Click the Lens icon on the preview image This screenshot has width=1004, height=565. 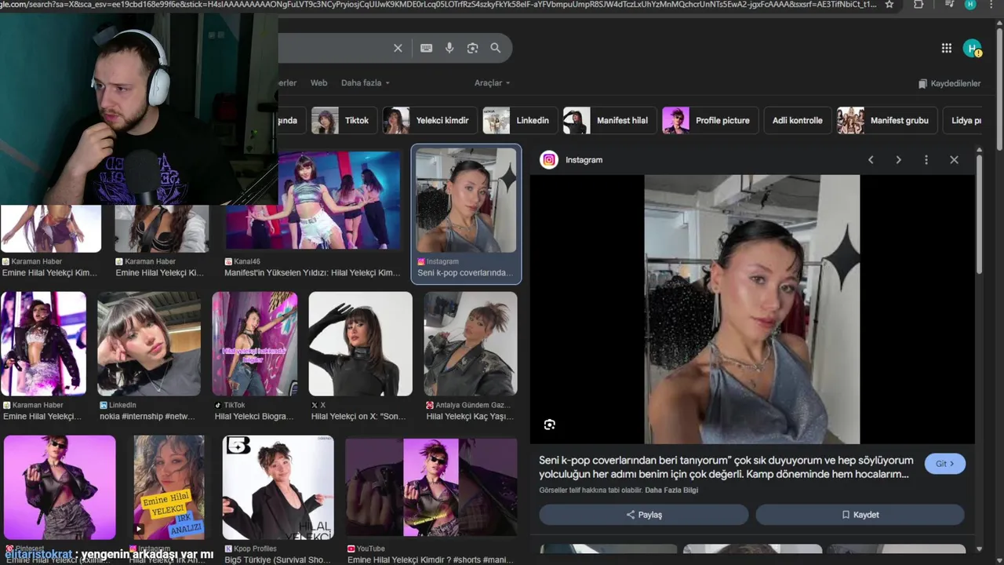coord(550,425)
